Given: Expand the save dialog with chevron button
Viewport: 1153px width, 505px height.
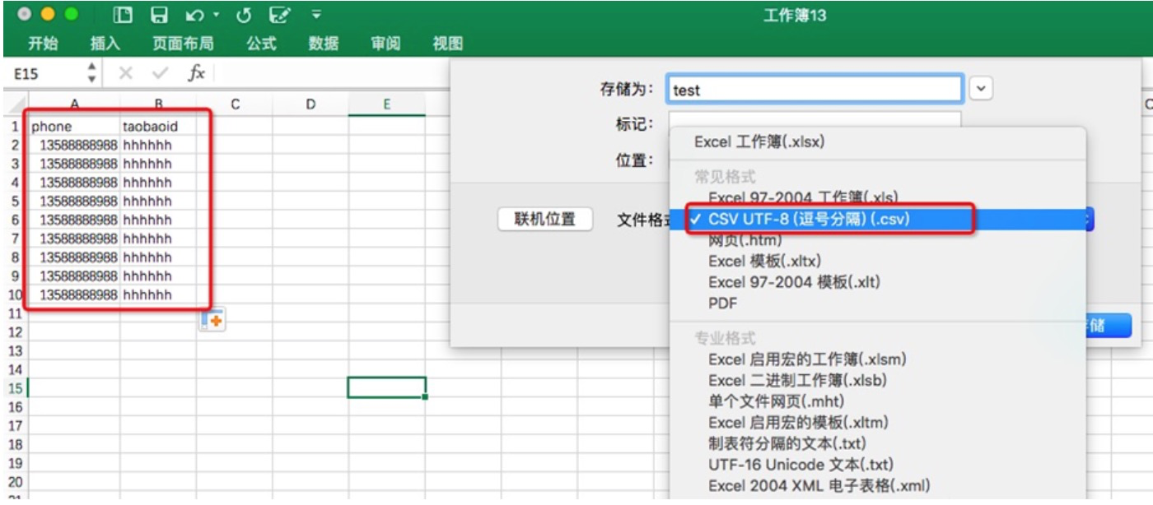Looking at the screenshot, I should pos(981,89).
